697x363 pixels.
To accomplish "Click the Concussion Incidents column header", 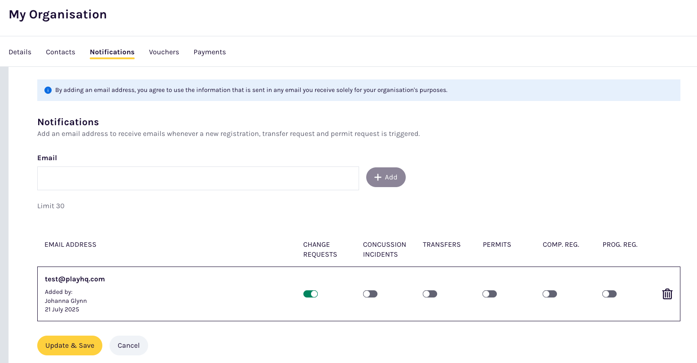I will [384, 249].
